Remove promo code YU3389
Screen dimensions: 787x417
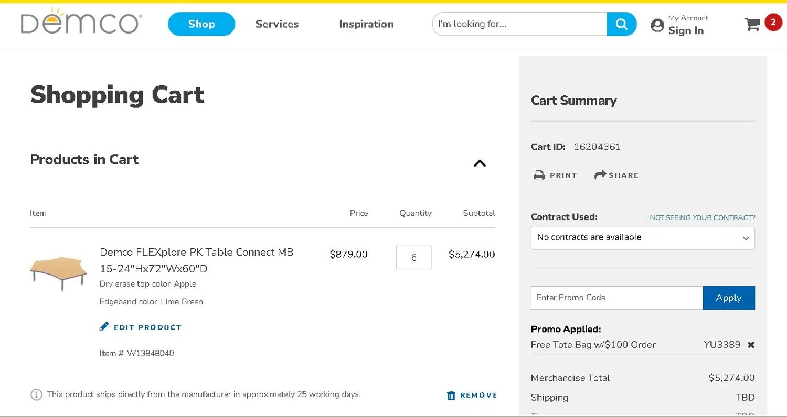pyautogui.click(x=751, y=345)
